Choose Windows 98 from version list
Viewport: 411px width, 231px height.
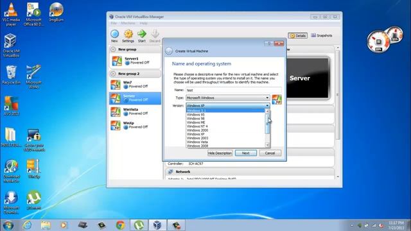(x=225, y=118)
